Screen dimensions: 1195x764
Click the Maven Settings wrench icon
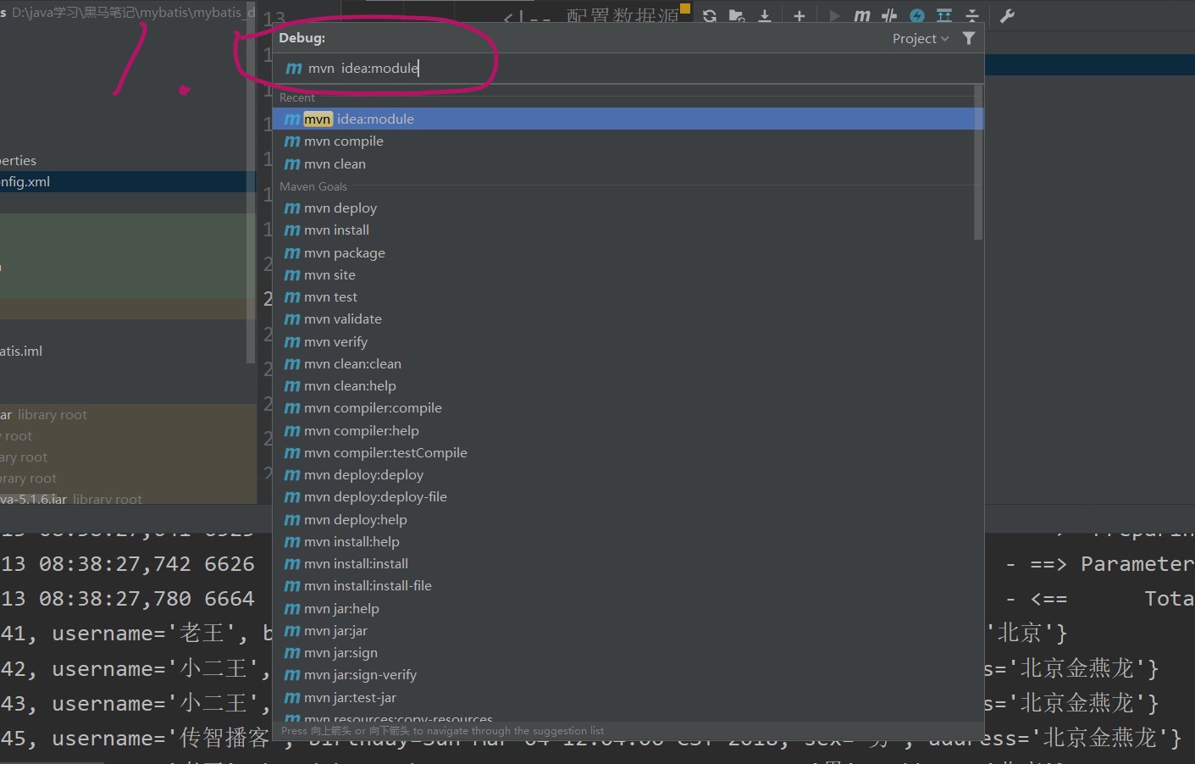click(x=1007, y=15)
